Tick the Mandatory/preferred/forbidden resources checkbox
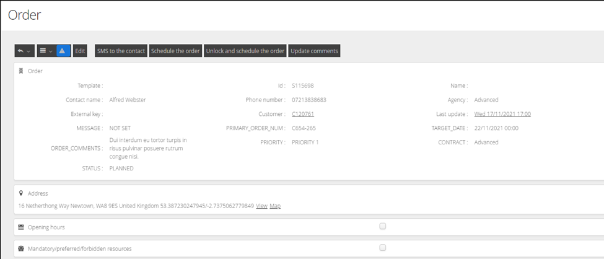604x259 pixels. (x=383, y=248)
